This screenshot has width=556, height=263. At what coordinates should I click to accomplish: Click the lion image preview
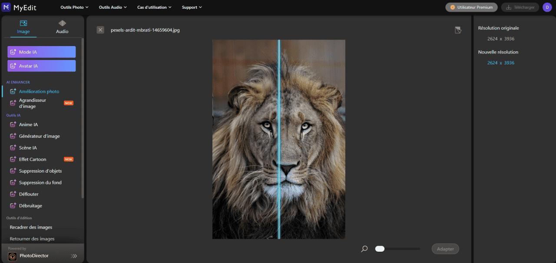[279, 139]
